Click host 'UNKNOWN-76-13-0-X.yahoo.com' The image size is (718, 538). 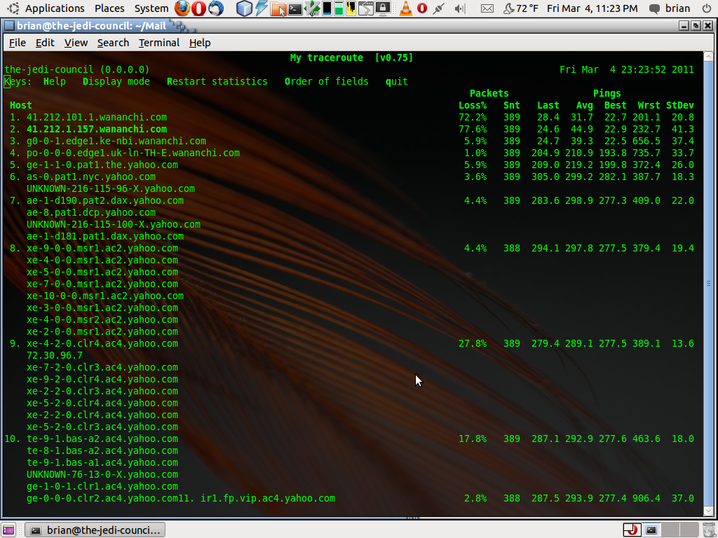102,474
